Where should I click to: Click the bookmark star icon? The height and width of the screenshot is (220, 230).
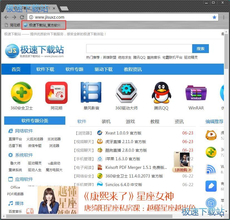214,17
